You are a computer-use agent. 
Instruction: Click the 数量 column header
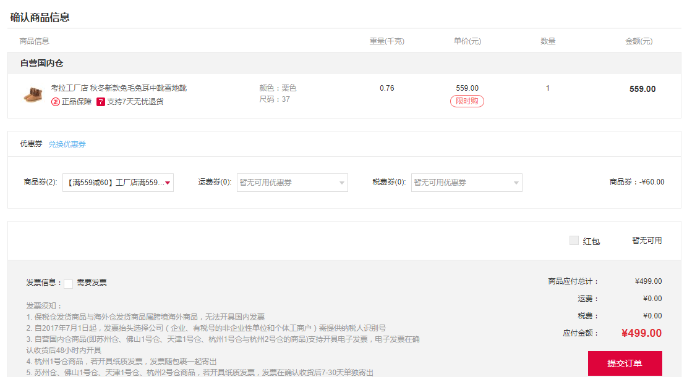[x=548, y=41]
